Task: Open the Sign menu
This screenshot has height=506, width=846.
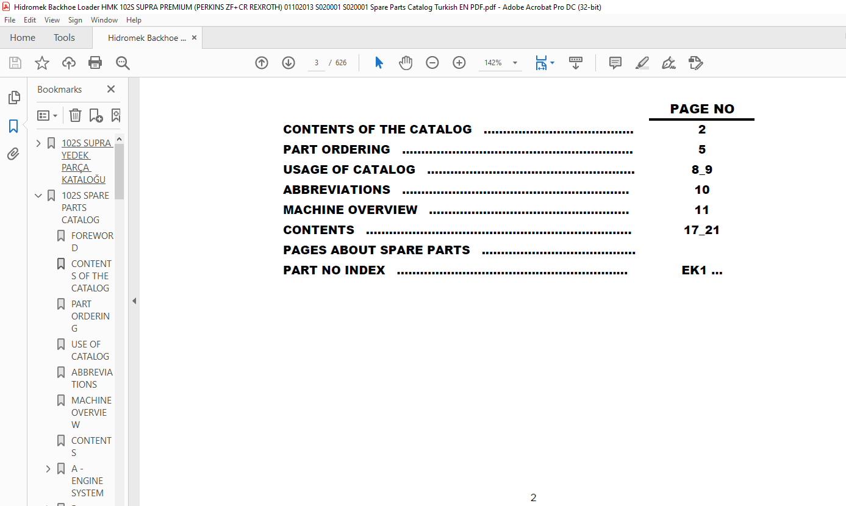Action: coord(75,20)
